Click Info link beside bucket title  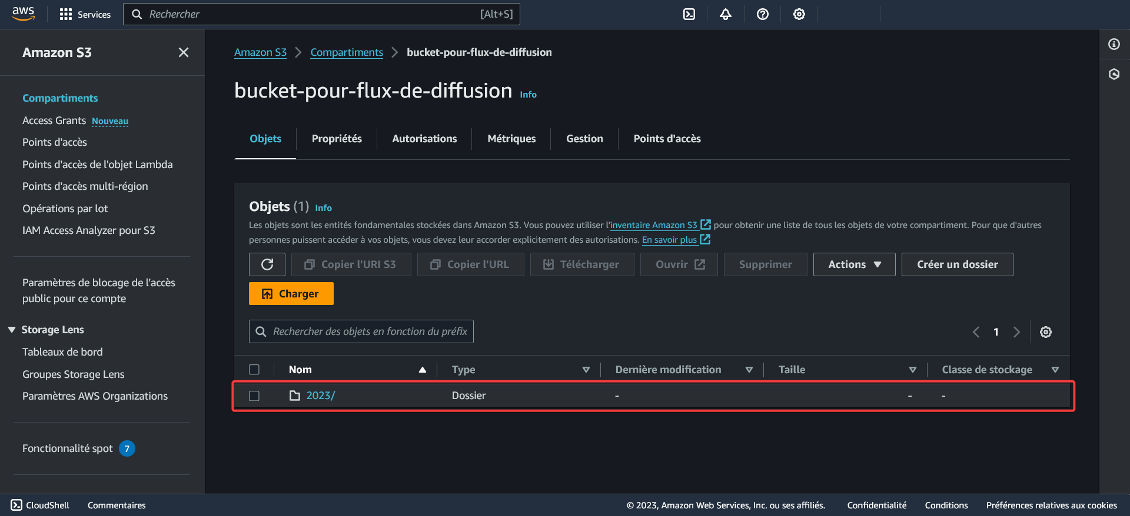[528, 95]
